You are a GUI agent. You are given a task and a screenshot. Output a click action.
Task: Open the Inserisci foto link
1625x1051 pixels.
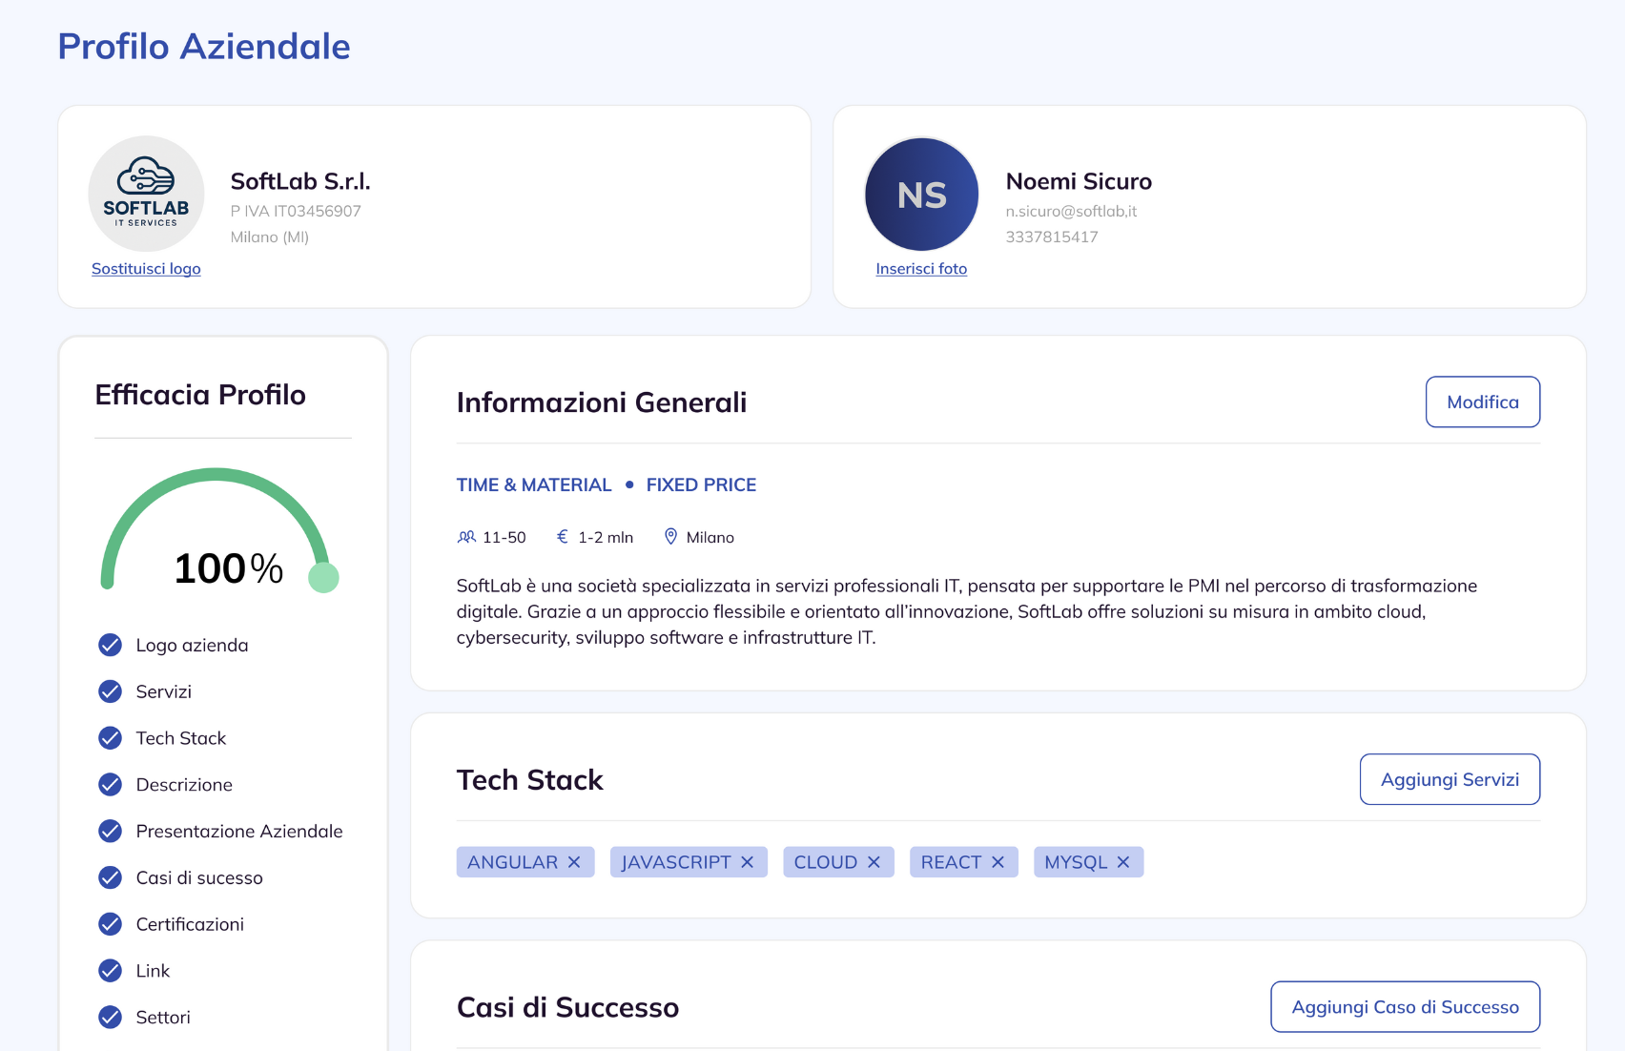[921, 269]
